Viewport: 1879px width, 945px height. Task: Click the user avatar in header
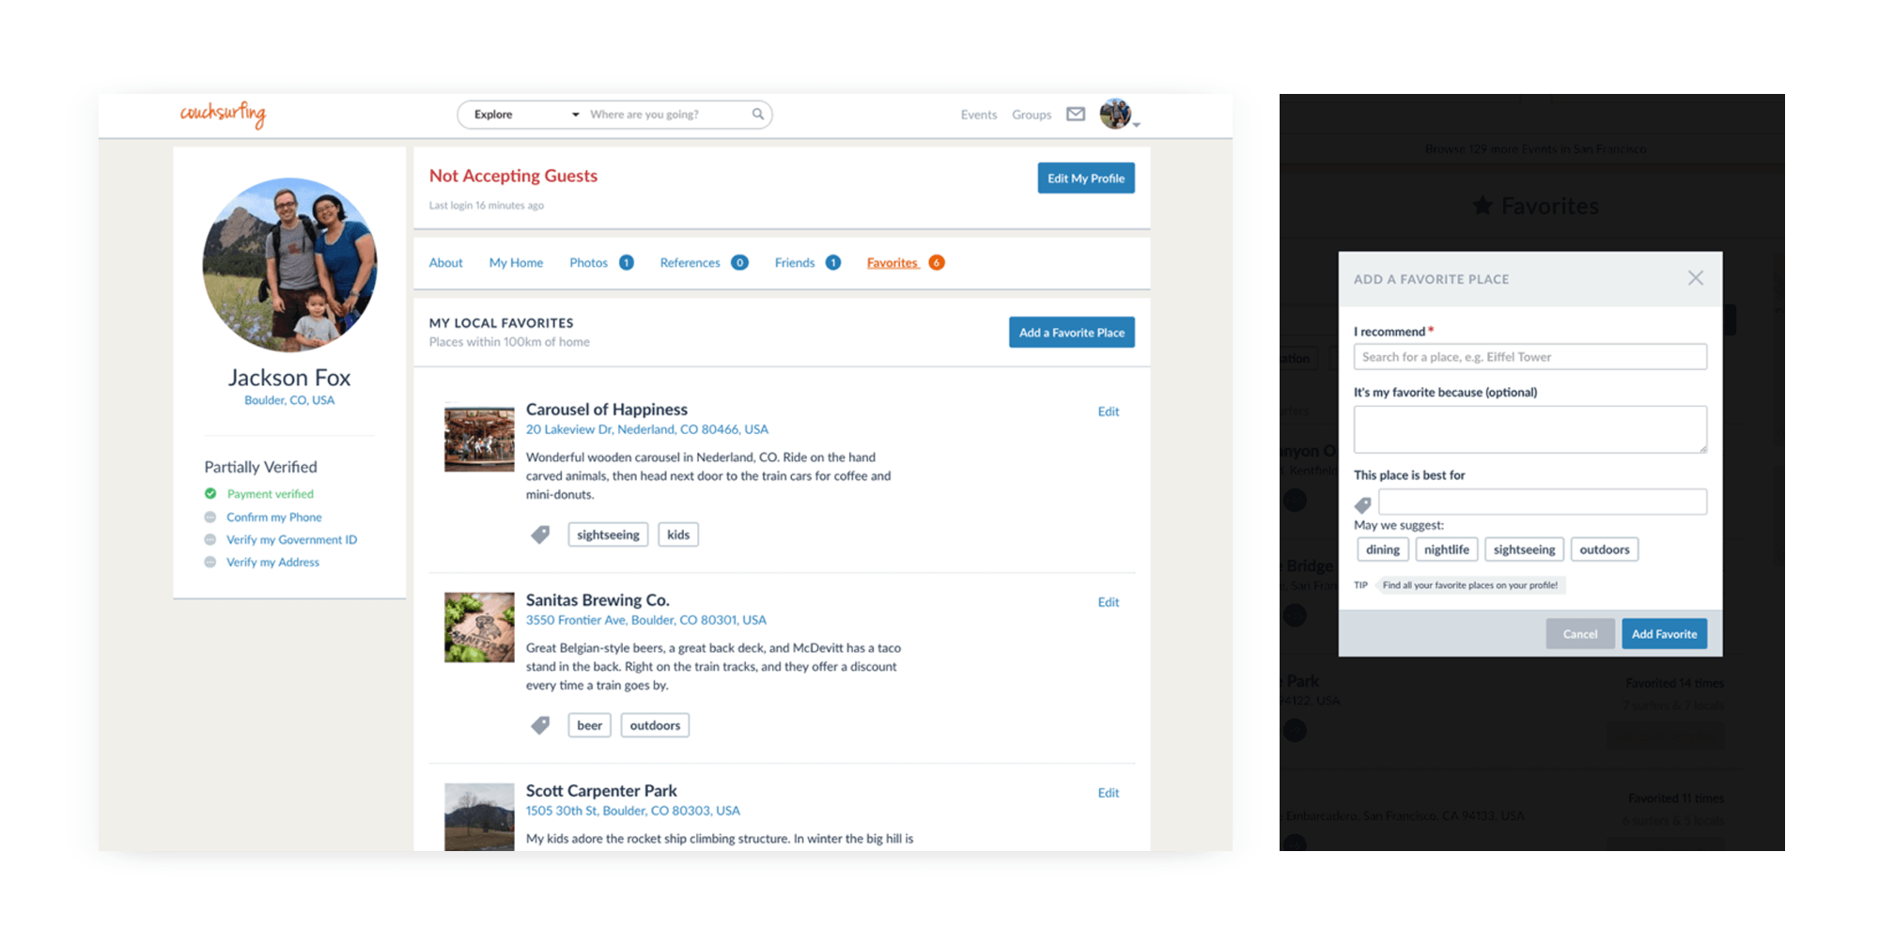tap(1114, 114)
